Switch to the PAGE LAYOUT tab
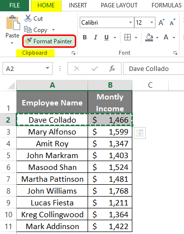 (x=119, y=5)
